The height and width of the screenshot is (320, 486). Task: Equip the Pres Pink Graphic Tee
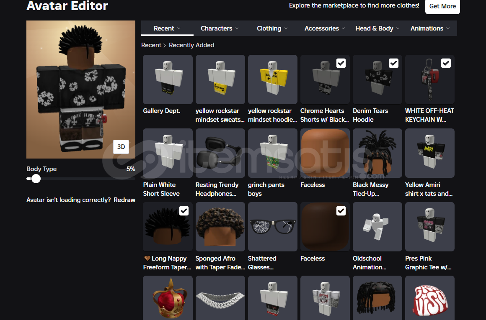point(430,227)
